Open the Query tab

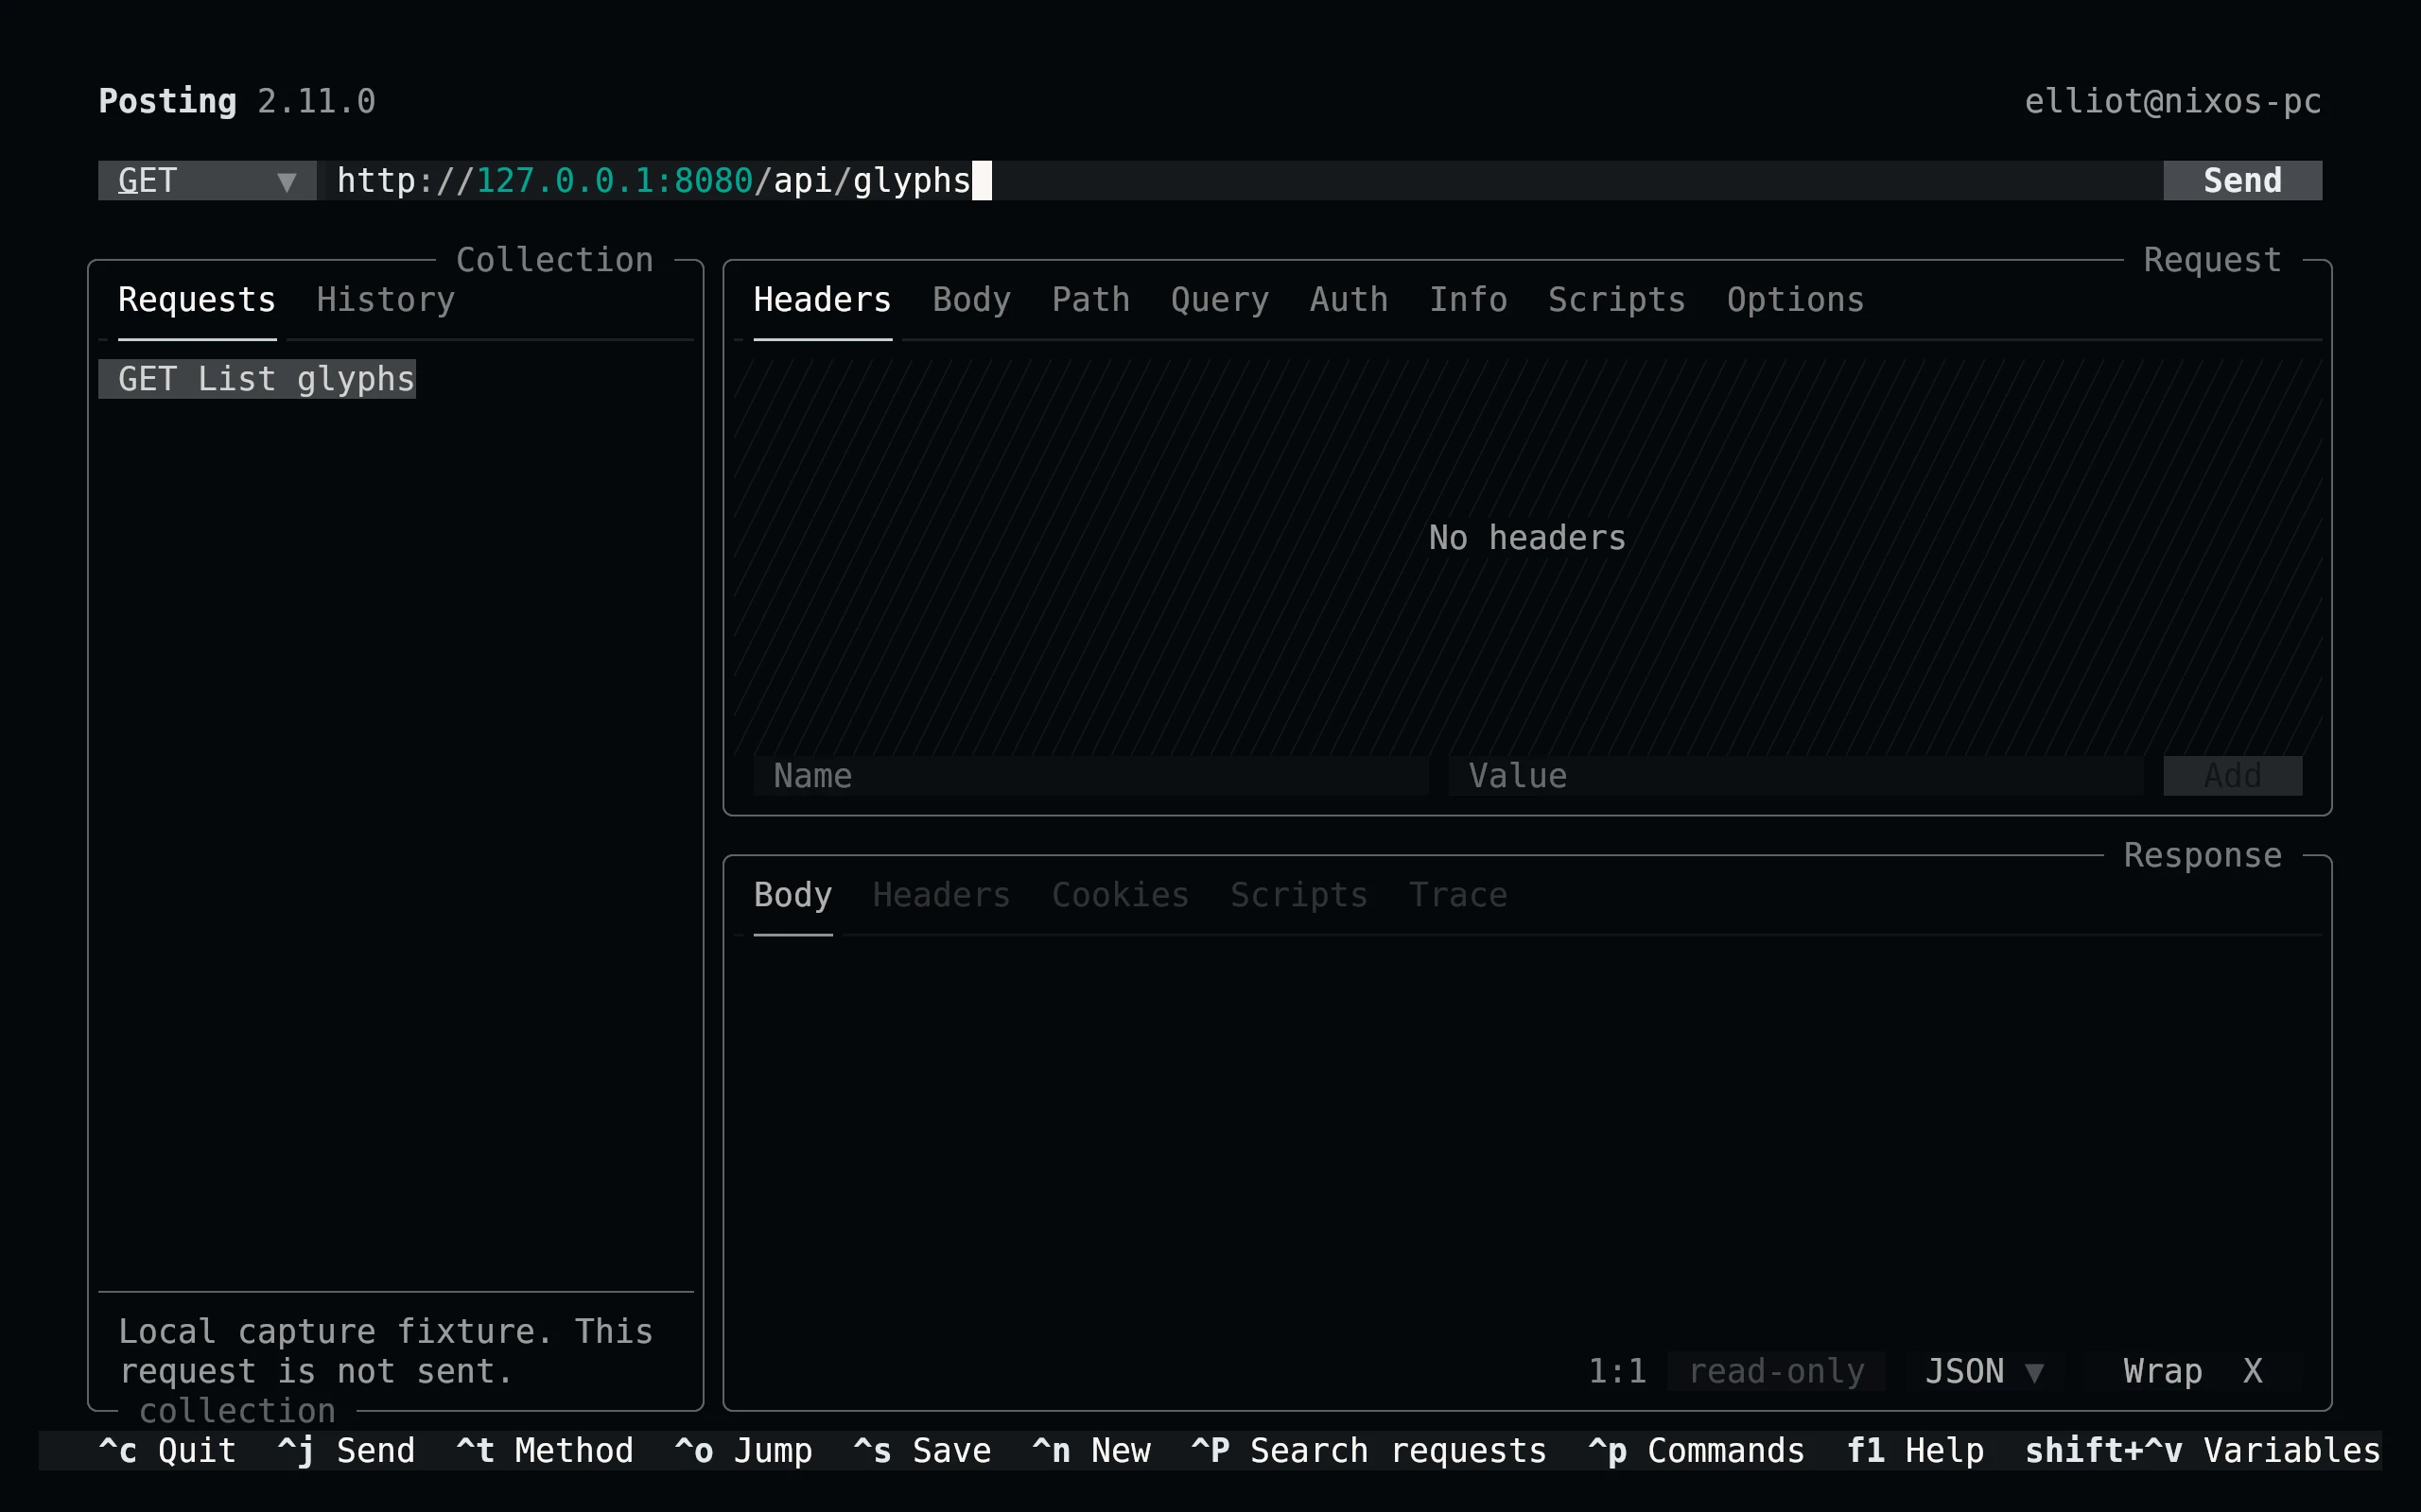[x=1220, y=300]
